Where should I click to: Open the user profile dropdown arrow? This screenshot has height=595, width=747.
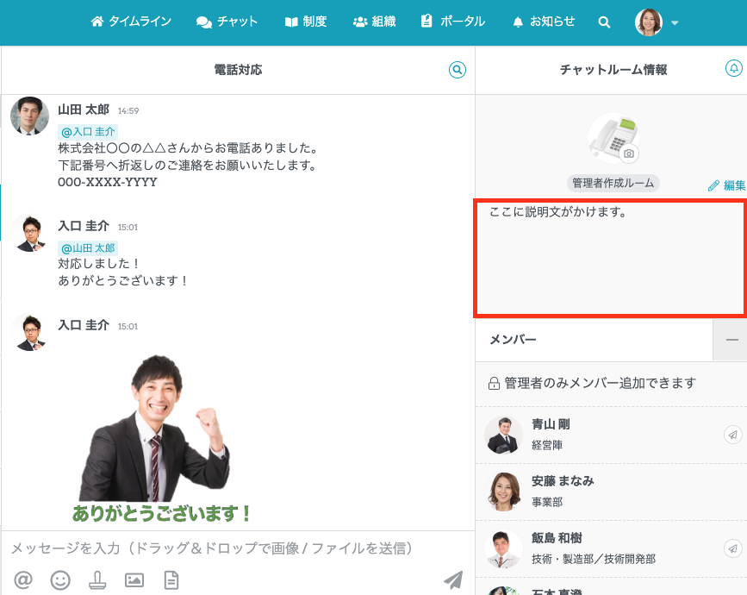click(x=675, y=23)
